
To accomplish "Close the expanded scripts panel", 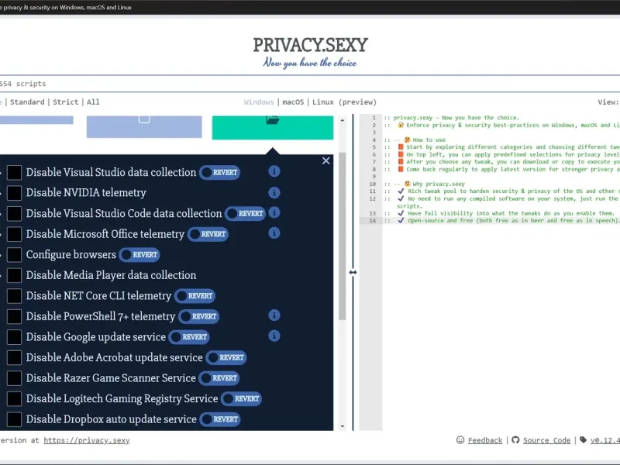I will [325, 160].
